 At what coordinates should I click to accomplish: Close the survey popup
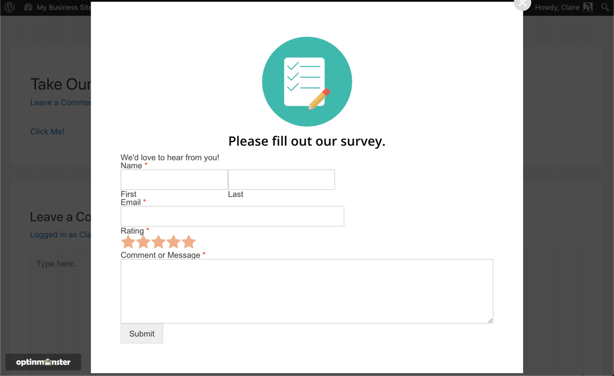coord(522,4)
